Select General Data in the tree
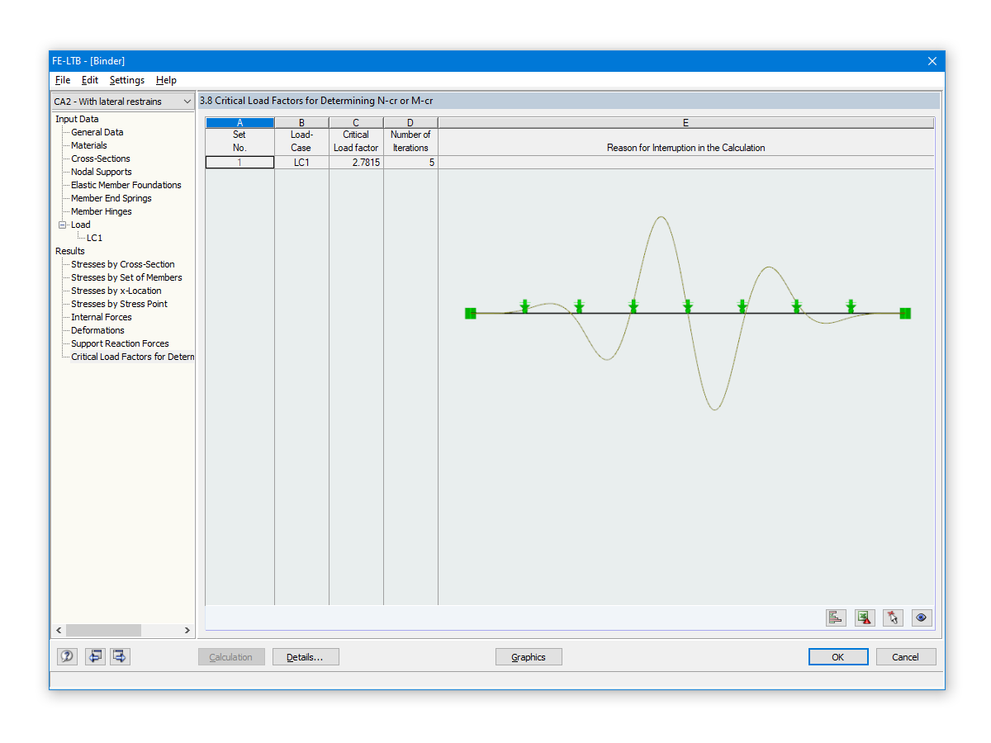991x743 pixels. [x=97, y=132]
